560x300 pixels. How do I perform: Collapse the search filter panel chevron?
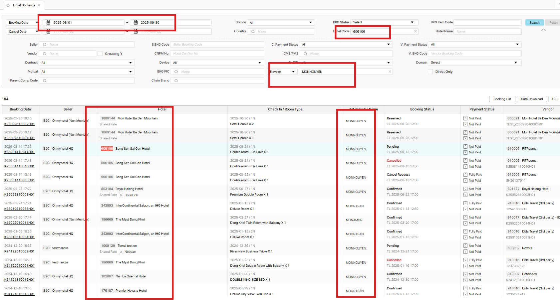(x=543, y=30)
